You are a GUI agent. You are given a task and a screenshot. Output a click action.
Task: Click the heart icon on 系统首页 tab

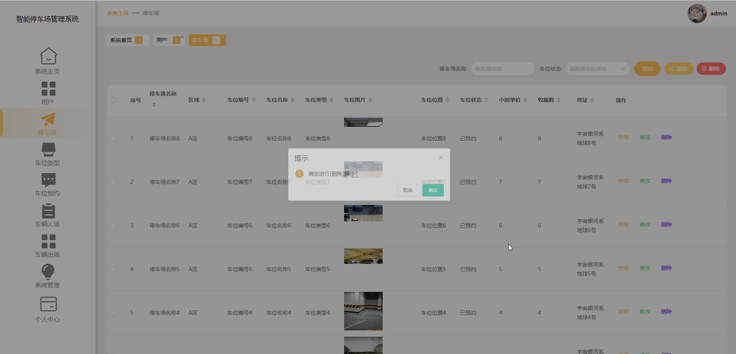coord(139,40)
